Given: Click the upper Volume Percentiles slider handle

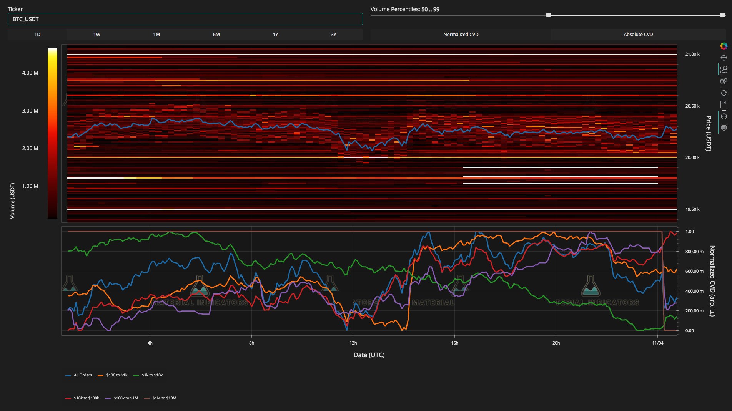Looking at the screenshot, I should (x=722, y=15).
